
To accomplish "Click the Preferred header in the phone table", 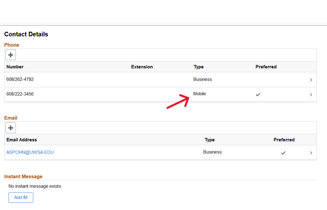I will coord(266,67).
